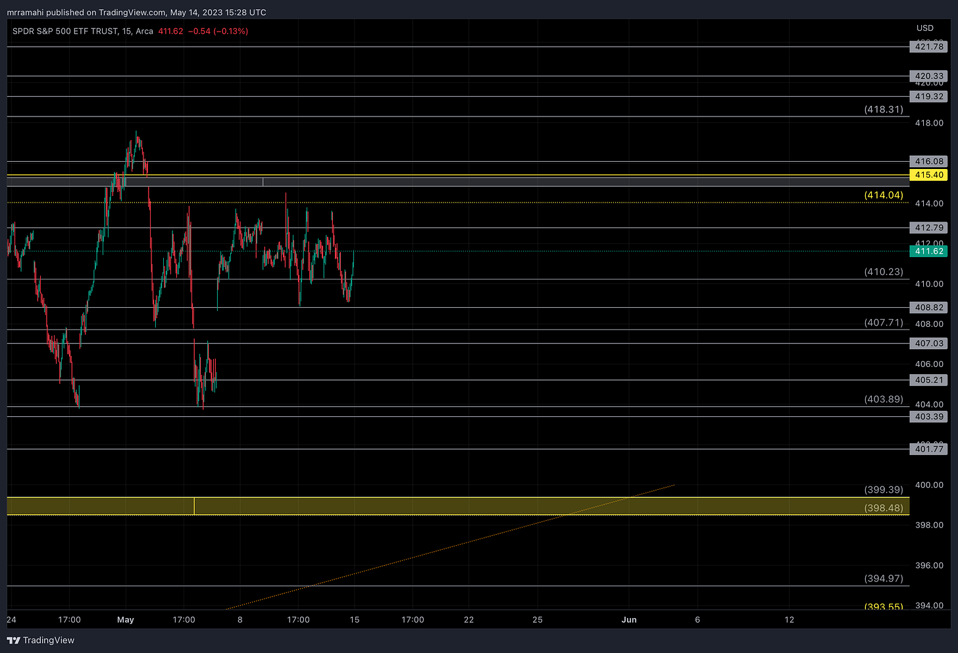This screenshot has height=653, width=958.
Task: Click the 420.33 price label
Action: (x=929, y=76)
